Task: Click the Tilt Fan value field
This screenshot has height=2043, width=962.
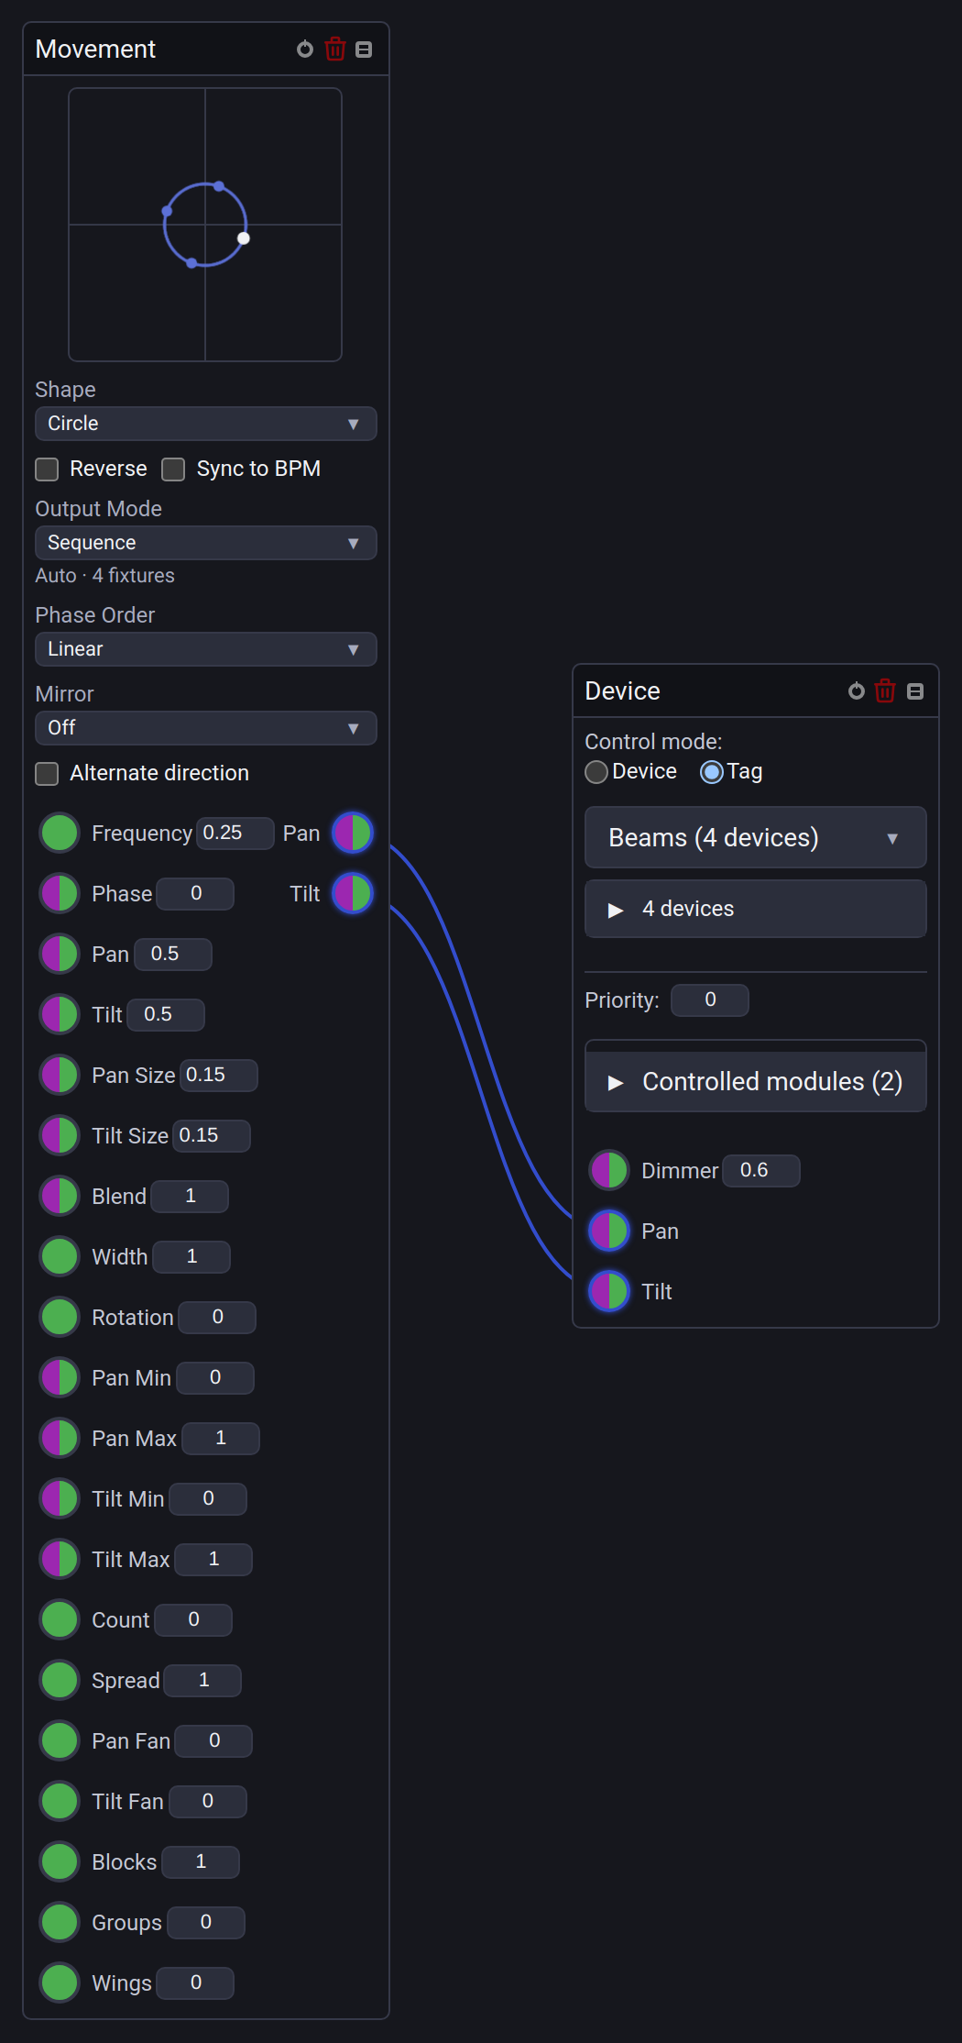Action: pyautogui.click(x=208, y=1801)
